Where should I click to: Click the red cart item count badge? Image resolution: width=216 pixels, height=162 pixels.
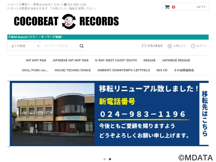[173, 7]
